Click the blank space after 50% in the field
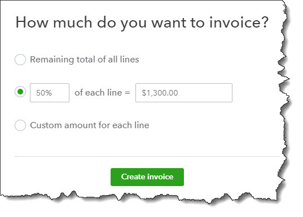The width and height of the screenshot is (303, 217). click(x=60, y=93)
